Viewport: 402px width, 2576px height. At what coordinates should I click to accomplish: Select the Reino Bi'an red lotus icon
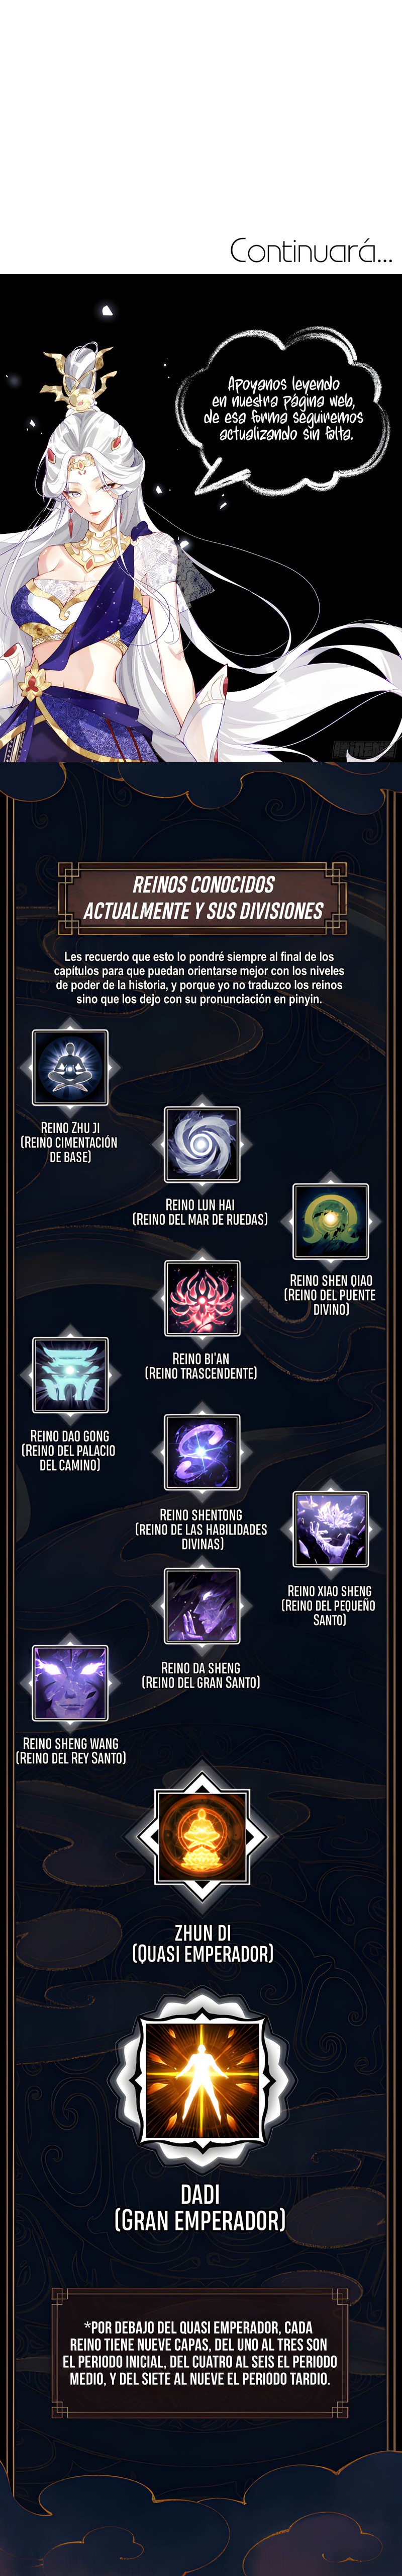[202, 1298]
